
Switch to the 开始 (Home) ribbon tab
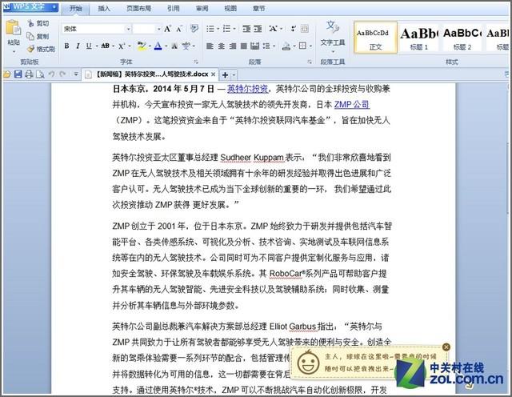point(75,9)
